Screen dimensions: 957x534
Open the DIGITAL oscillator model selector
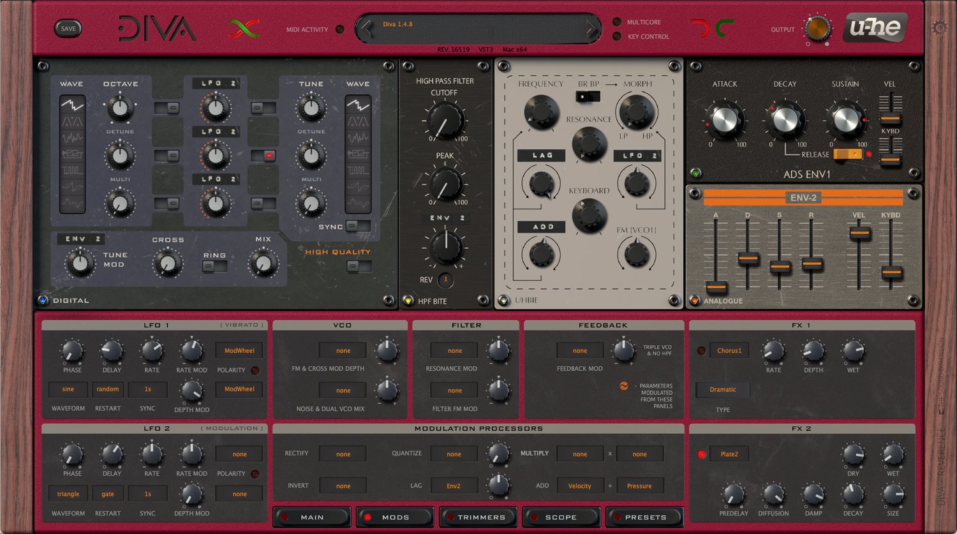point(43,300)
